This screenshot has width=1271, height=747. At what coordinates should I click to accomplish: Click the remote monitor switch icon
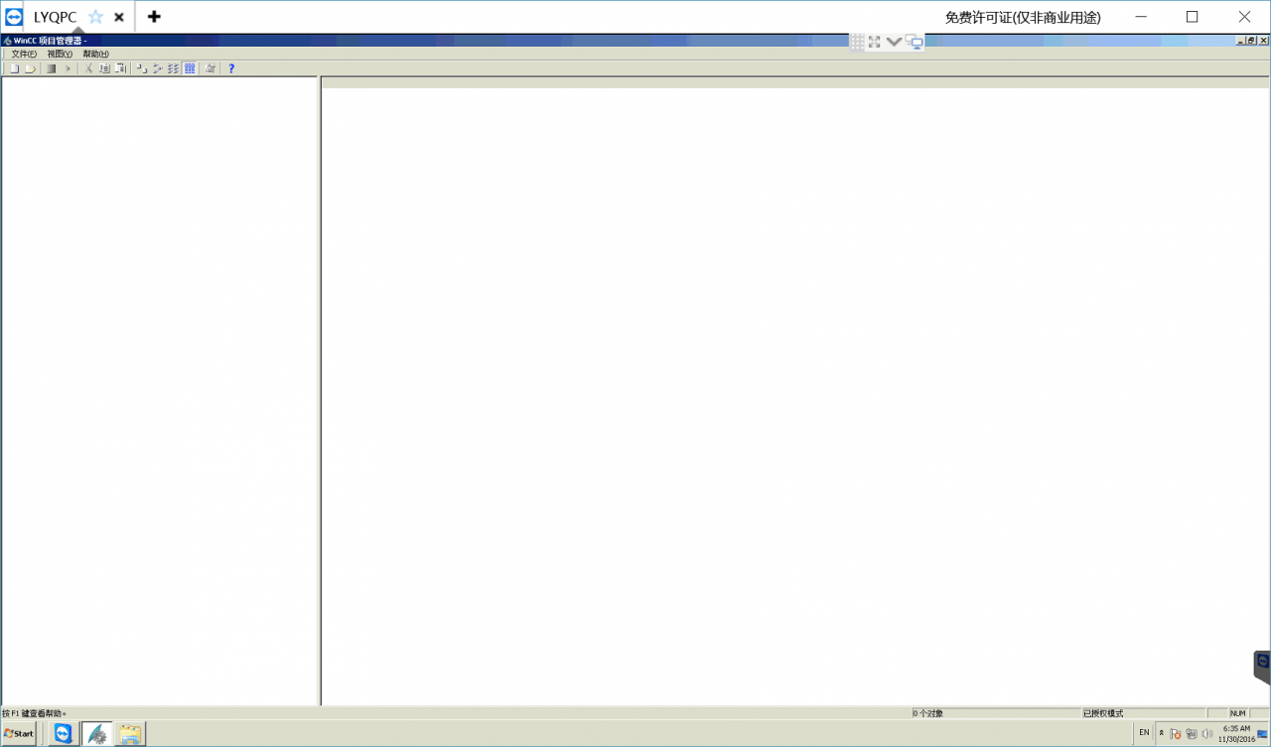[915, 42]
